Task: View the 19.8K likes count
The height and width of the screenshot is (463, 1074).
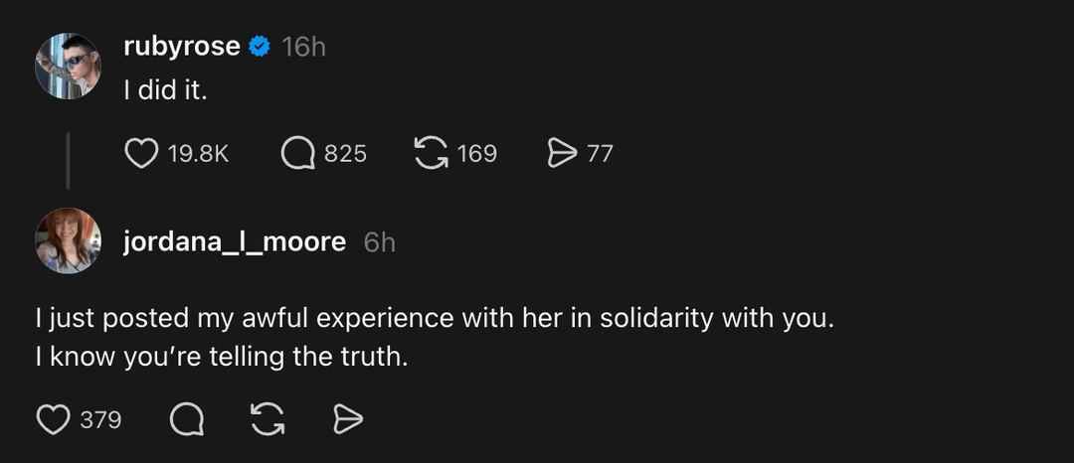Action: pos(199,154)
